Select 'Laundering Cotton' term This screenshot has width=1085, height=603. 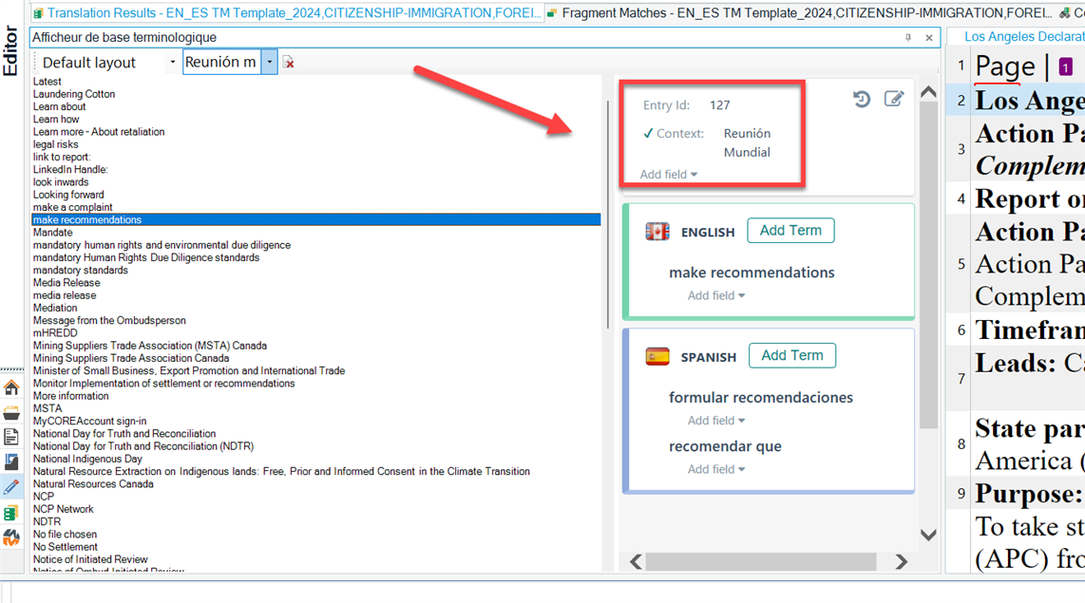tap(74, 94)
